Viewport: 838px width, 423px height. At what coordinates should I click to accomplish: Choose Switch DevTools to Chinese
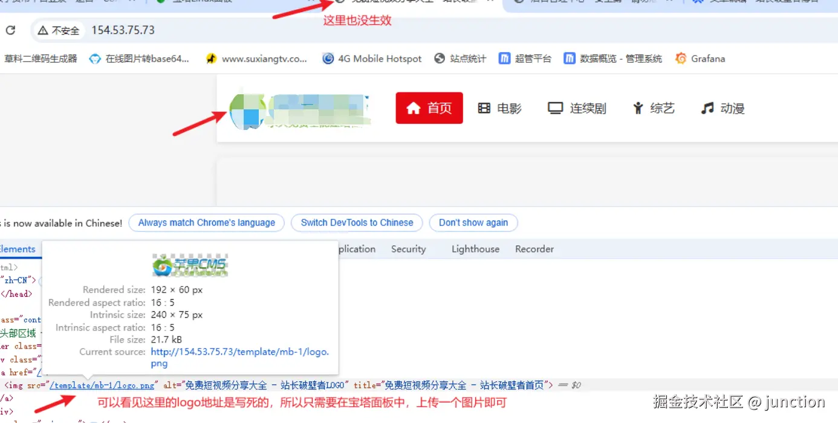click(x=357, y=223)
